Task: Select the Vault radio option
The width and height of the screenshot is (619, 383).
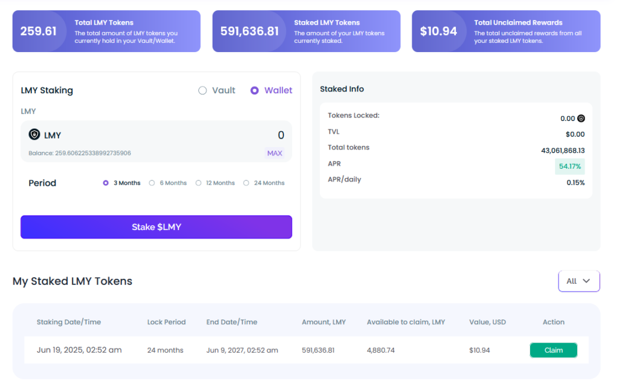Action: click(x=203, y=90)
